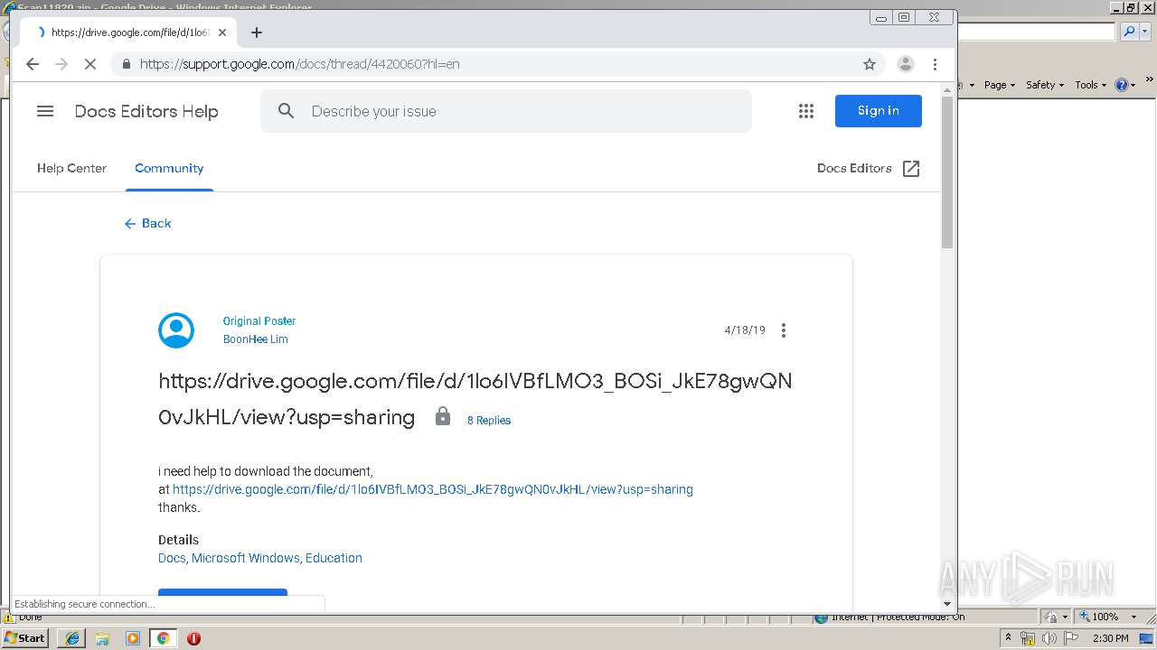Click the 2:30 PM clock
The image size is (1157, 650).
[1111, 638]
